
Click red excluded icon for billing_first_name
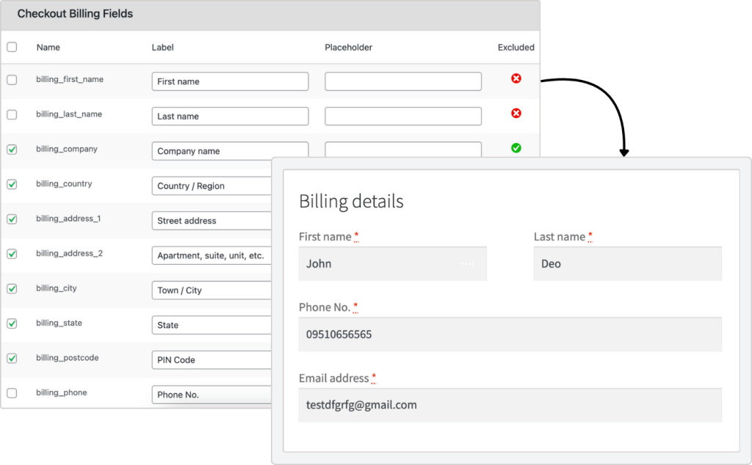pos(516,78)
